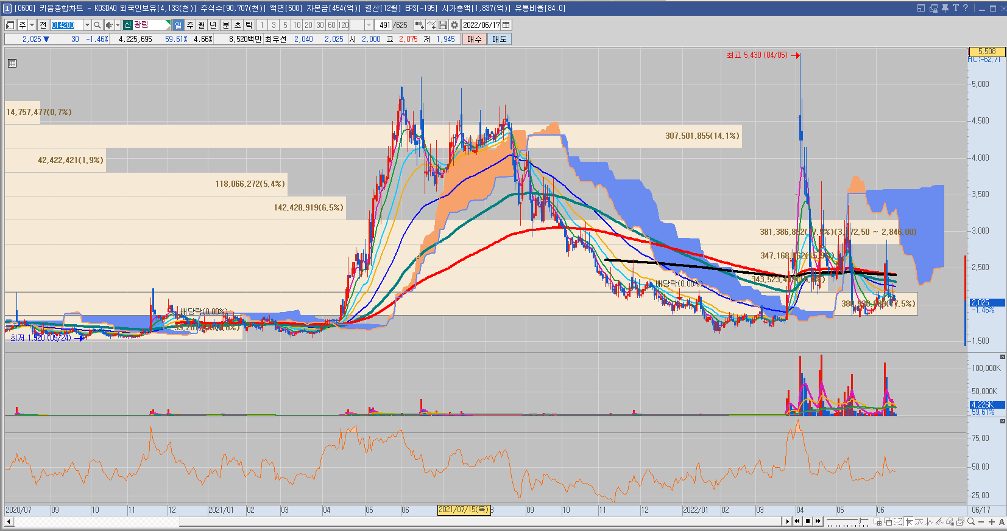Screen dimensions: 1007x531
Task: Click the speaker sound icon in toolbar
Action: point(108,25)
